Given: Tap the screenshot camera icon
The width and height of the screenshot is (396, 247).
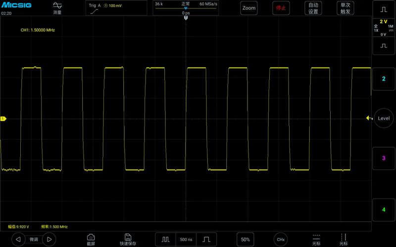Looking at the screenshot, I should coord(91,237).
